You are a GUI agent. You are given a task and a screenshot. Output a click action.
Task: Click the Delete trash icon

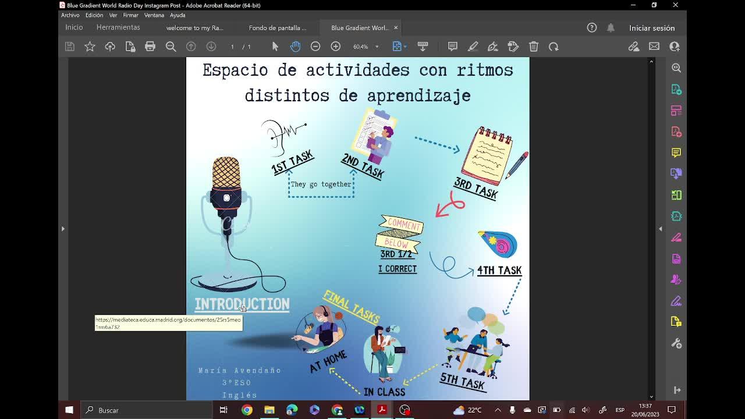pos(534,47)
